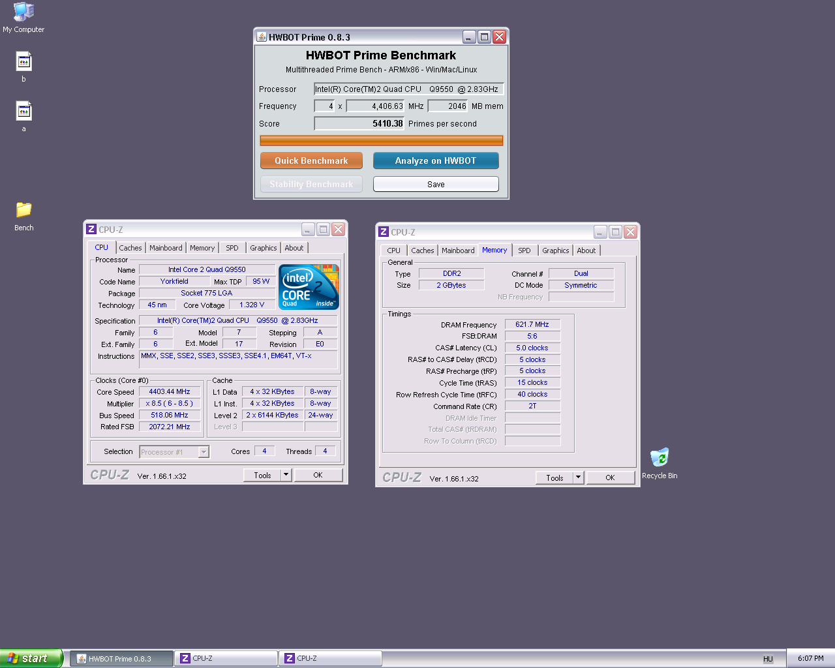The image size is (835, 668).
Task: Open the Windows start menu
Action: 31,658
